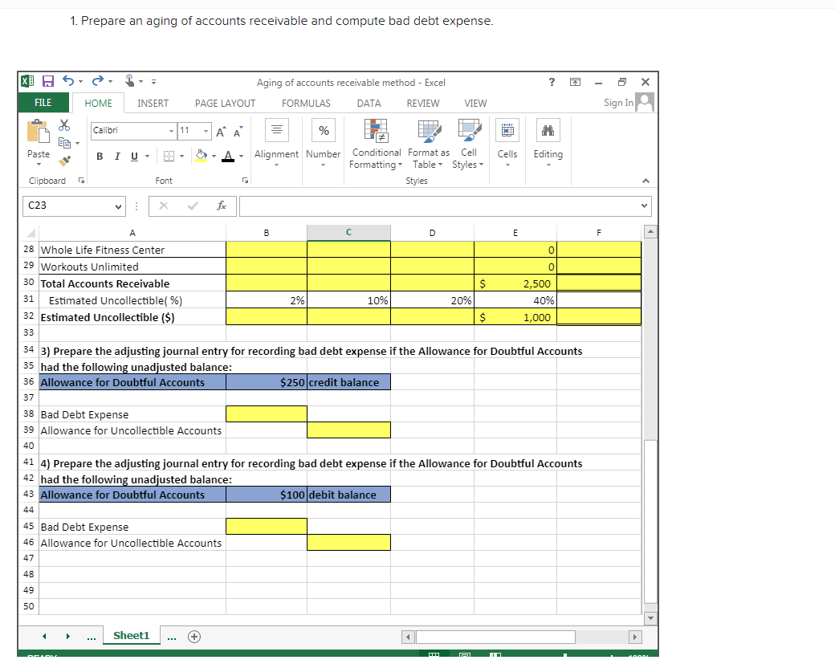Screen dimensions: 835x668
Task: Toggle Bold formatting
Action: pos(100,156)
